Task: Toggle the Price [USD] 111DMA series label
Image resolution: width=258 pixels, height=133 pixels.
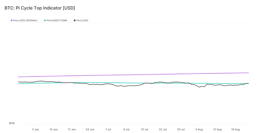Action: [x=57, y=20]
